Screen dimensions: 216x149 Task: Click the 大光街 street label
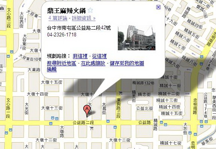point(27,108)
